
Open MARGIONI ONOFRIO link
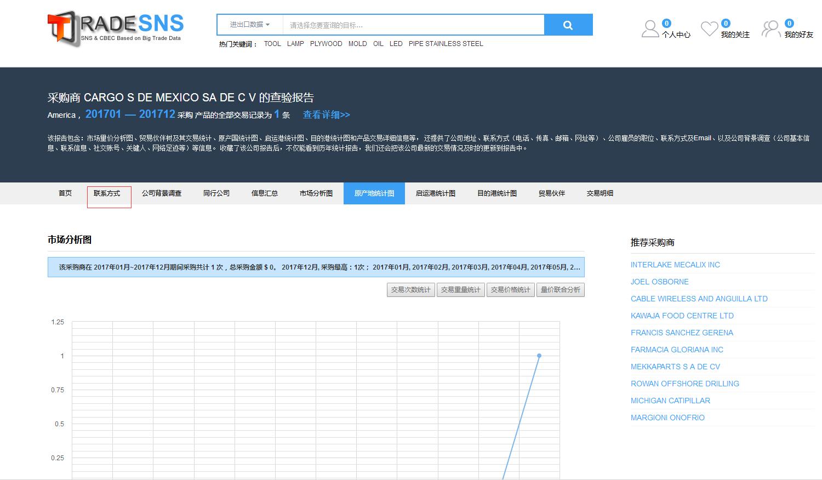tap(667, 418)
